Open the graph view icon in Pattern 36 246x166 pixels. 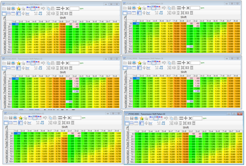tap(148, 68)
